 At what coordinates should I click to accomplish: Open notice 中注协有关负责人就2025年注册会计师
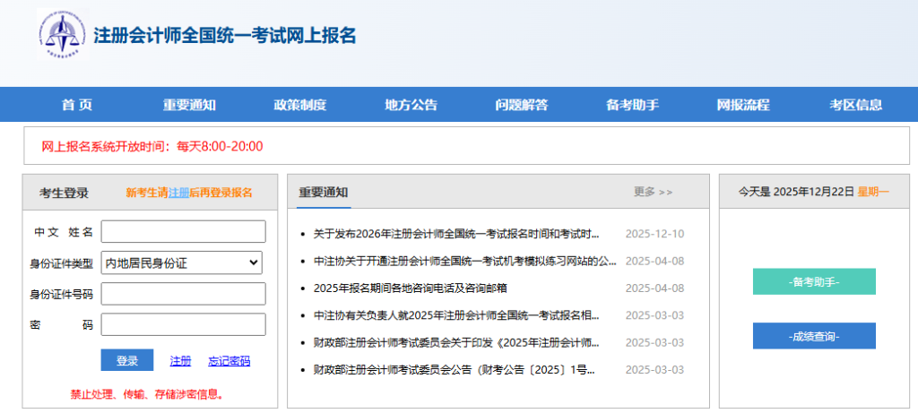tap(456, 315)
